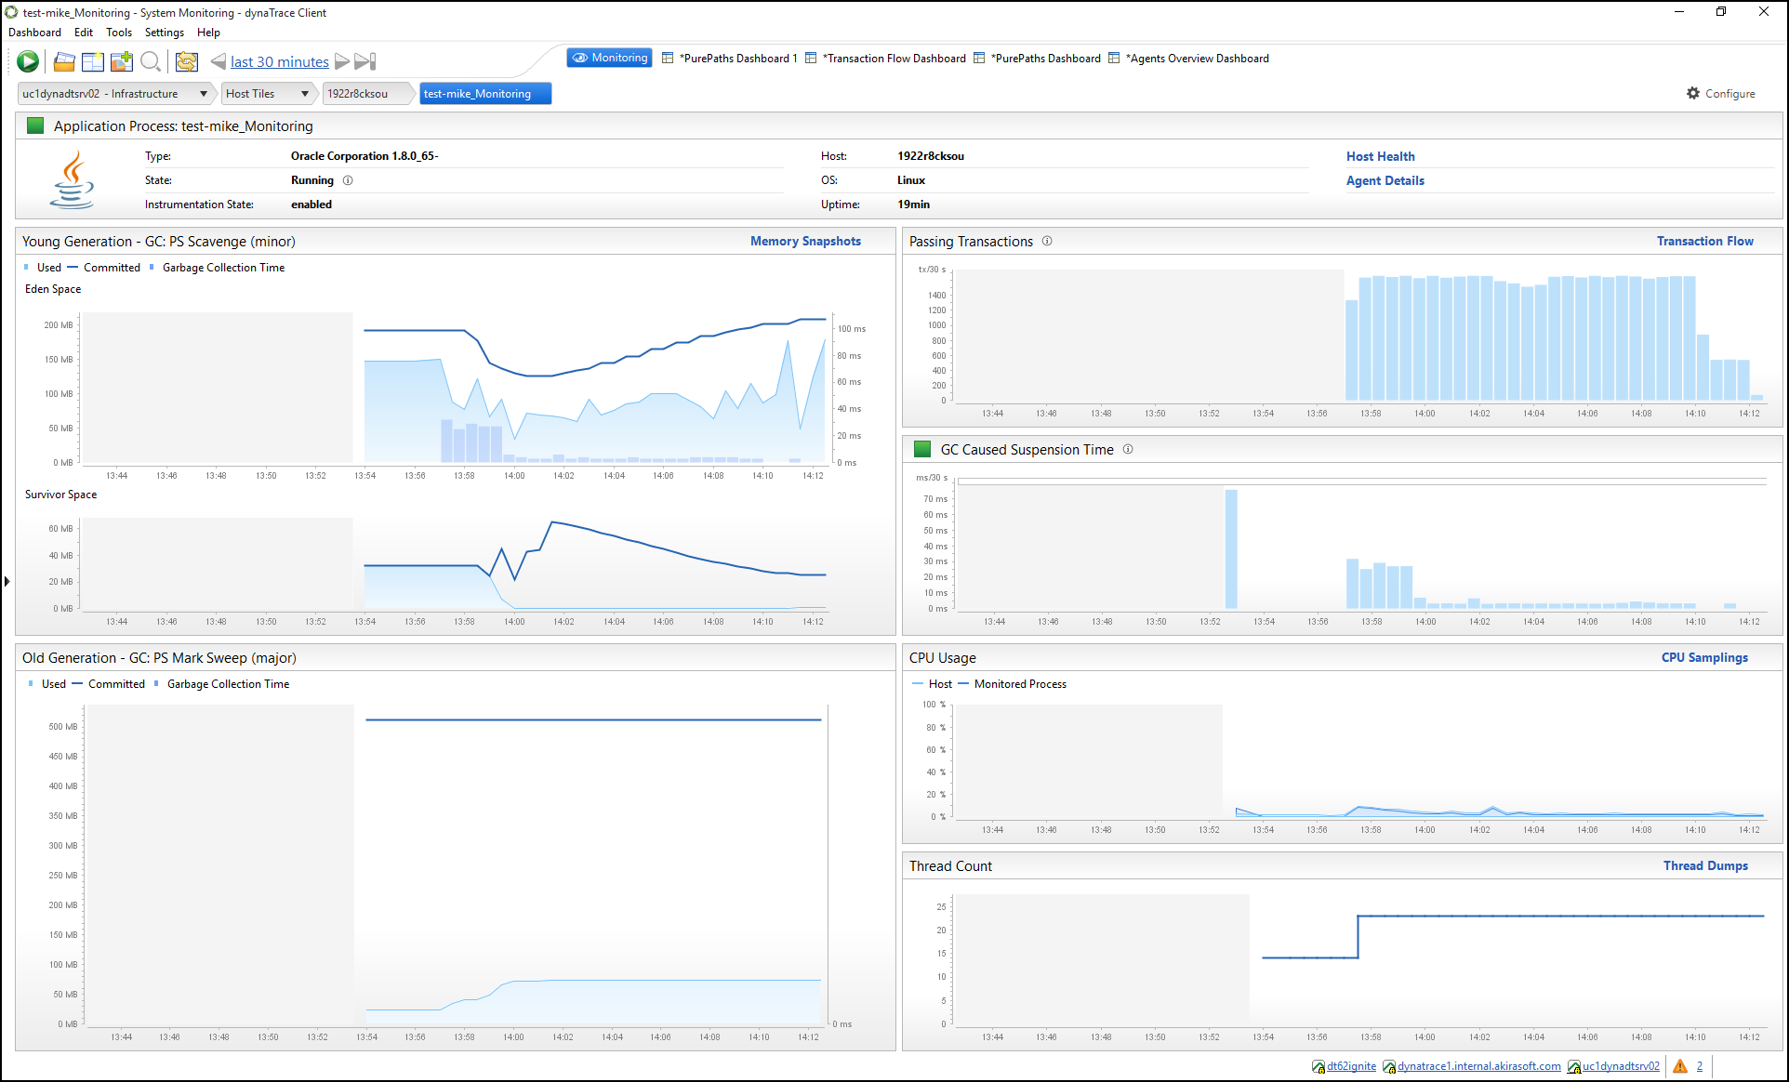
Task: Open the incident count 2 link
Action: pos(1700,1066)
